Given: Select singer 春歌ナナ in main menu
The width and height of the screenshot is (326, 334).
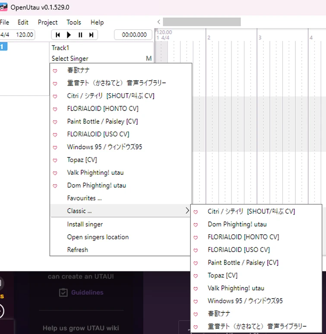Looking at the screenshot, I should 79,70.
